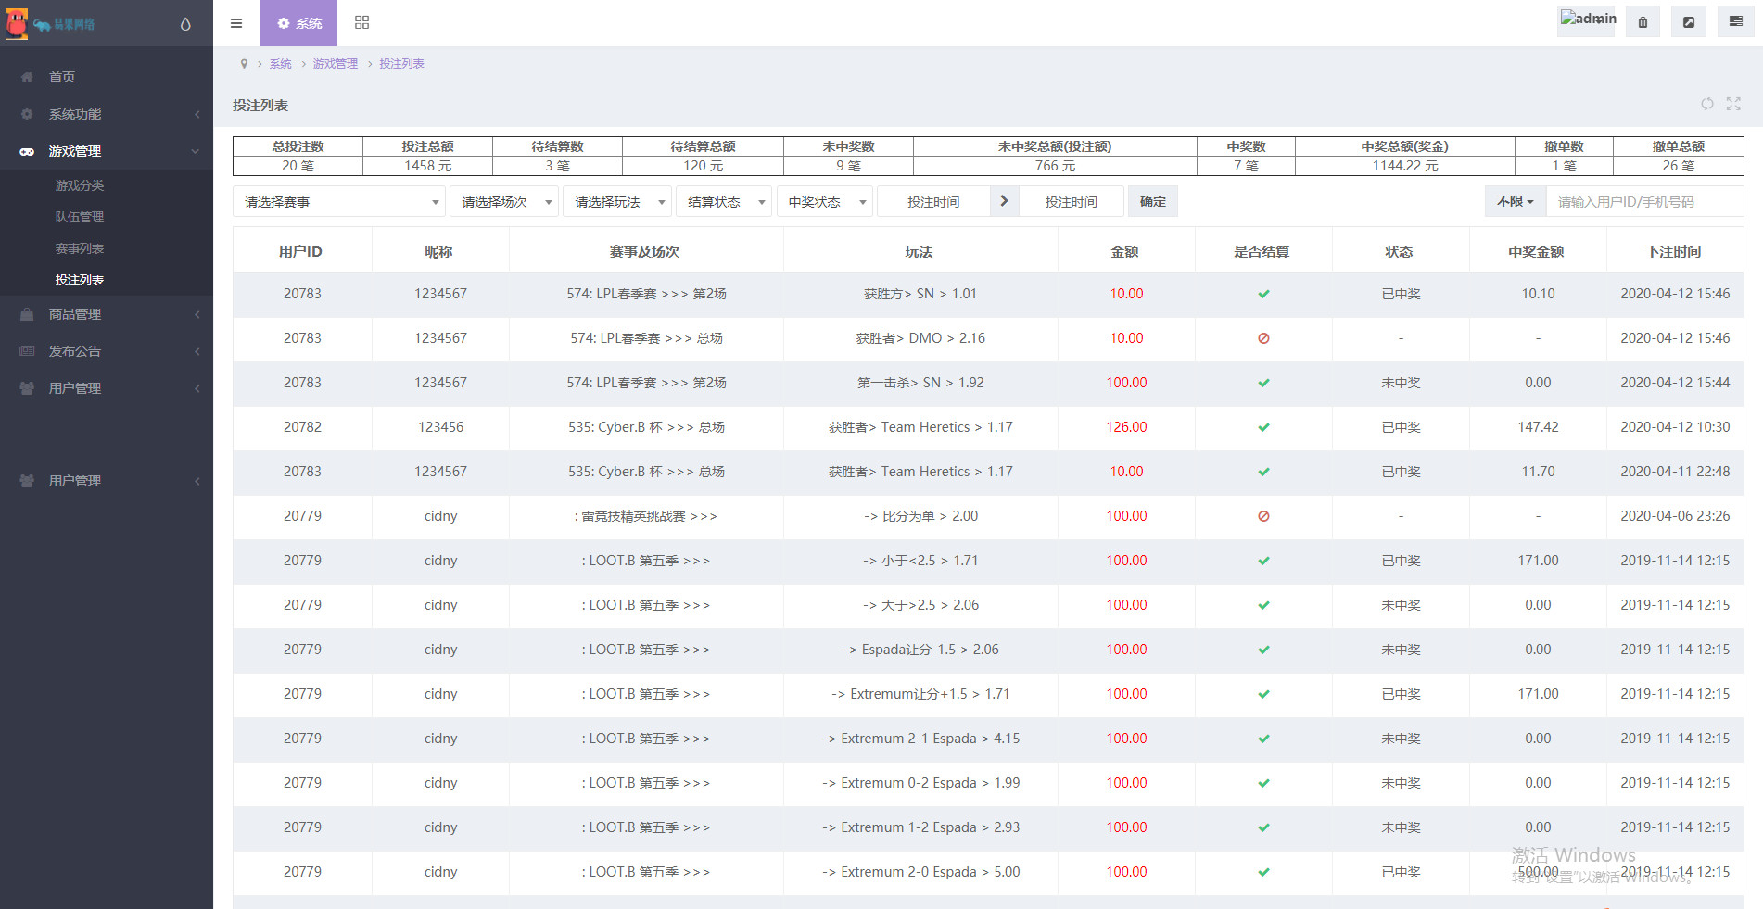1763x909 pixels.
Task: Click the edit note icon in top bar
Action: tap(1689, 22)
